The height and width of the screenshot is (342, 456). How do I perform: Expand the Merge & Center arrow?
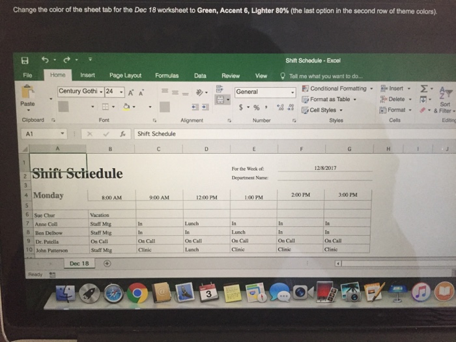click(x=228, y=100)
